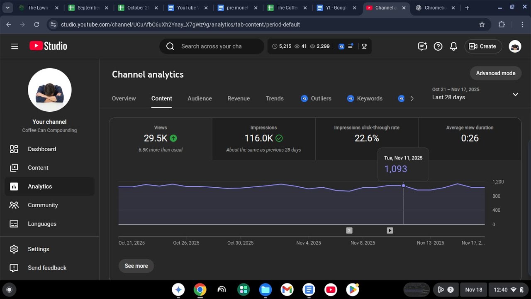Go back to the previous page
Image resolution: width=531 pixels, height=299 pixels.
point(9,25)
